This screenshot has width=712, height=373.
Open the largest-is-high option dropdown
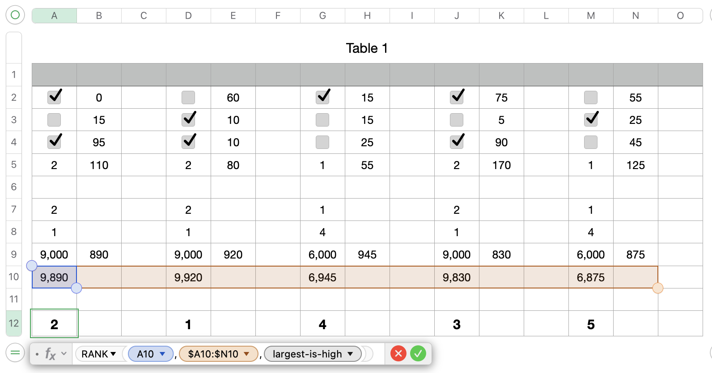pyautogui.click(x=350, y=354)
